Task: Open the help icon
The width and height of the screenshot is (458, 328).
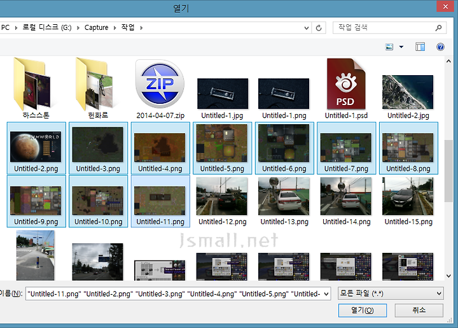Action: coord(440,46)
